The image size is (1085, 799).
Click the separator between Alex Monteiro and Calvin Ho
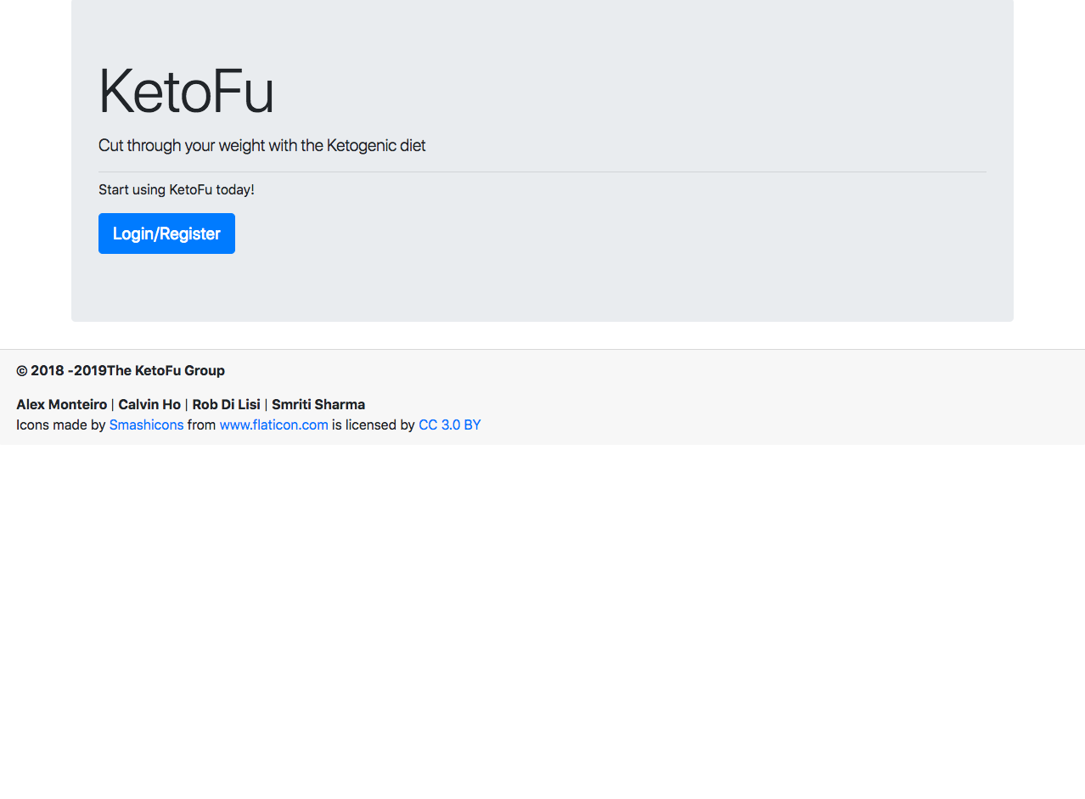pos(113,404)
